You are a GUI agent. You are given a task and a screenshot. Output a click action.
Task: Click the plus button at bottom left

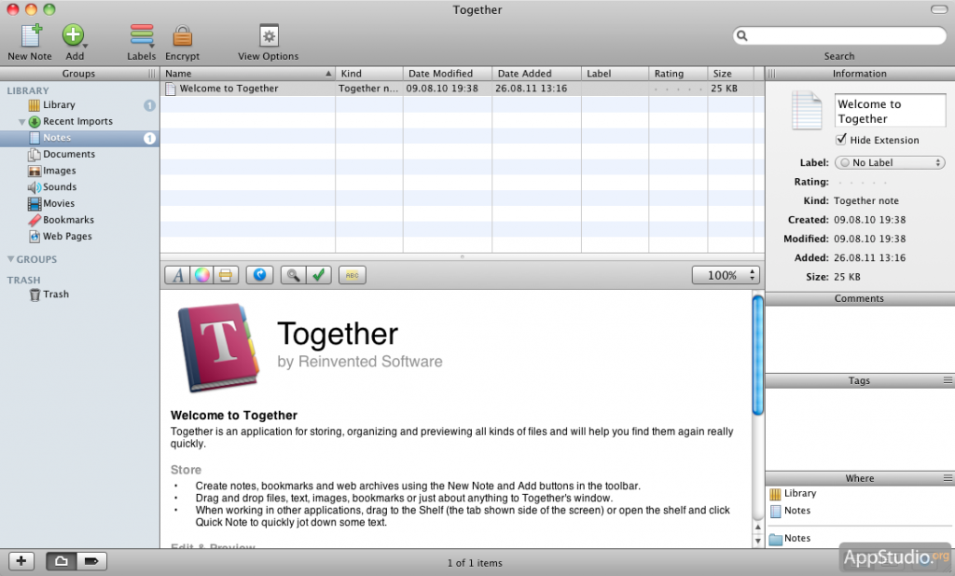tap(21, 561)
